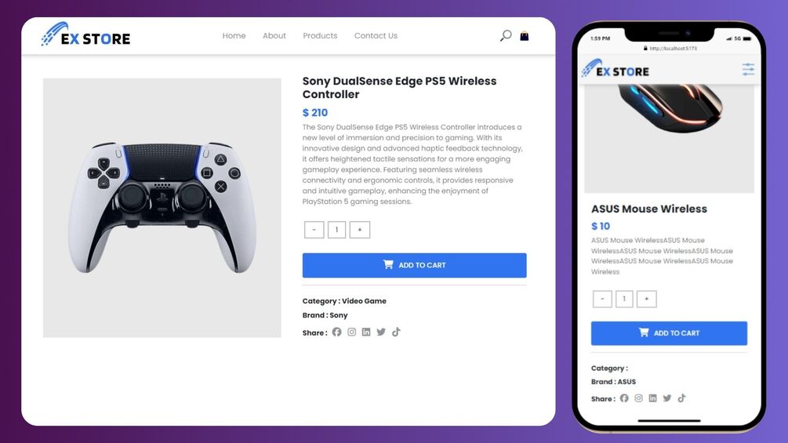Increase controller quantity with plus button
This screenshot has width=788, height=443.
tap(360, 230)
